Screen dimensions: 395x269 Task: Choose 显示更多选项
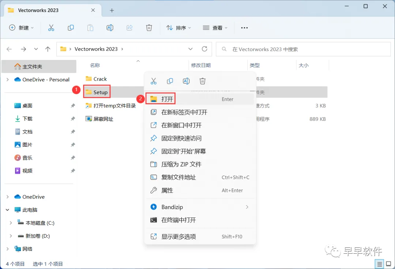[200, 237]
